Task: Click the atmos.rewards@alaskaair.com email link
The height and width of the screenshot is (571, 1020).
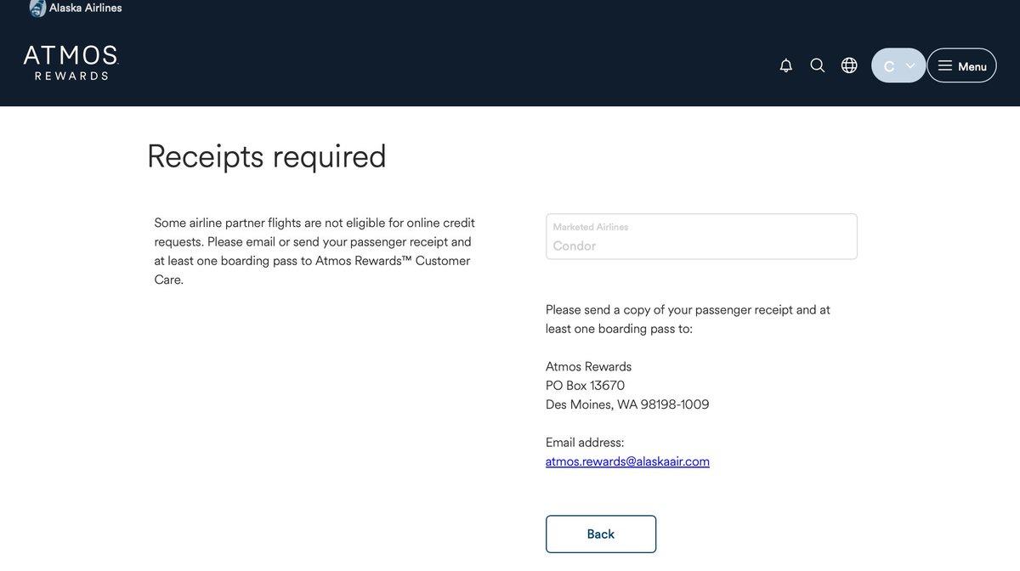Action: click(627, 461)
